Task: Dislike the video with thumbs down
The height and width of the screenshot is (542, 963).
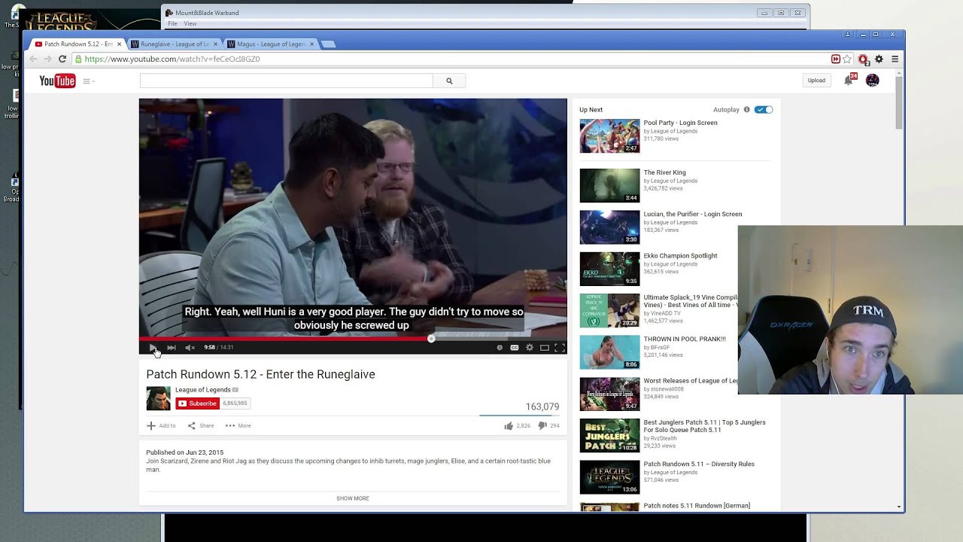Action: pos(542,426)
